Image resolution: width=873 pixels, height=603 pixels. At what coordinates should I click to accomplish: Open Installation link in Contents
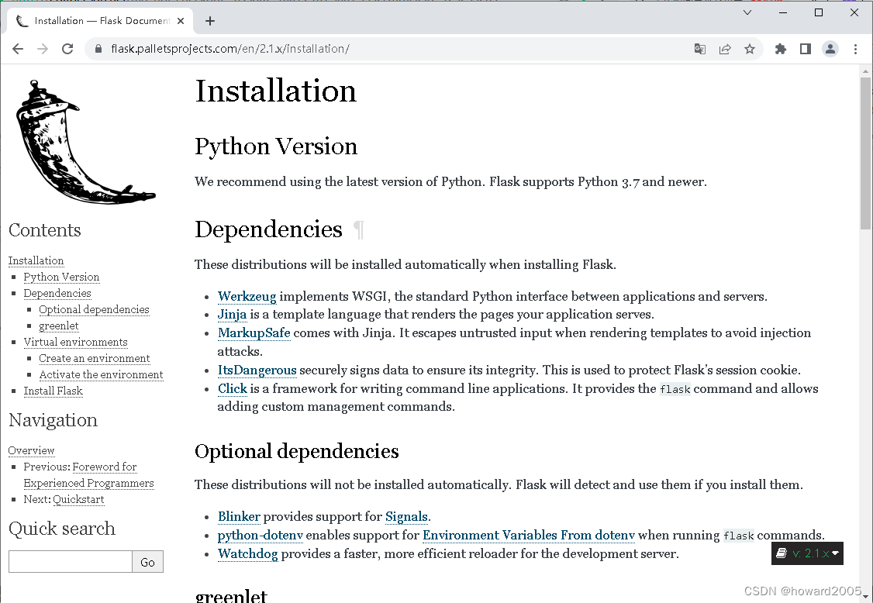[36, 260]
